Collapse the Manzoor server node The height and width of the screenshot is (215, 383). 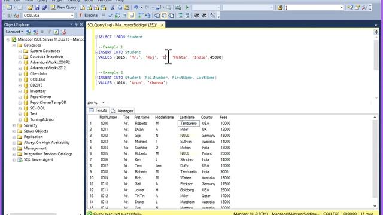[8, 39]
